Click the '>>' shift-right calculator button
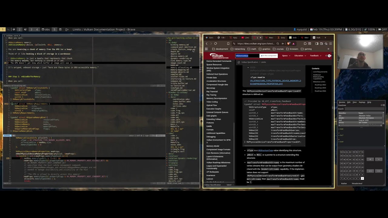388x218 pixels. click(379, 171)
